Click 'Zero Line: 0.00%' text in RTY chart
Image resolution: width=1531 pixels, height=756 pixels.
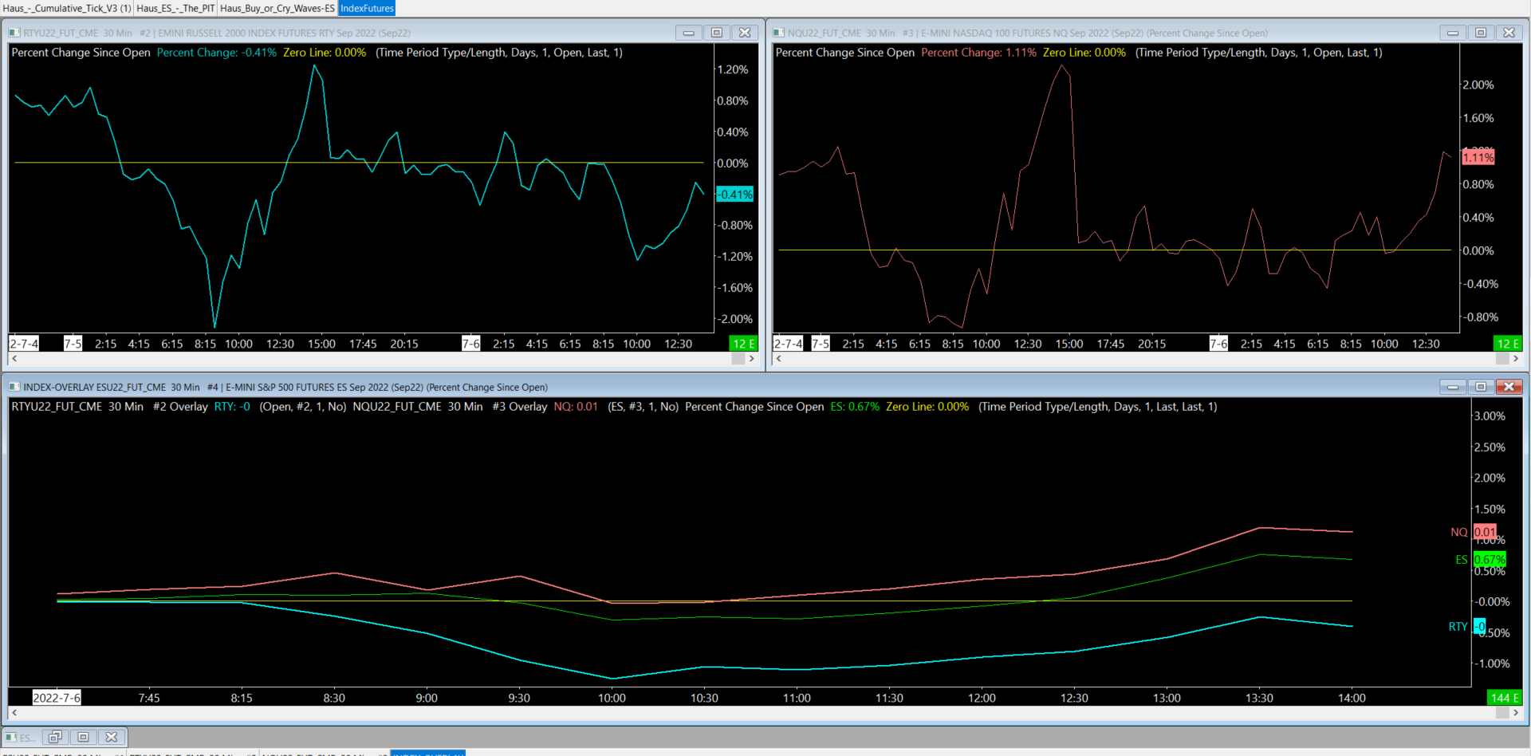tap(325, 53)
